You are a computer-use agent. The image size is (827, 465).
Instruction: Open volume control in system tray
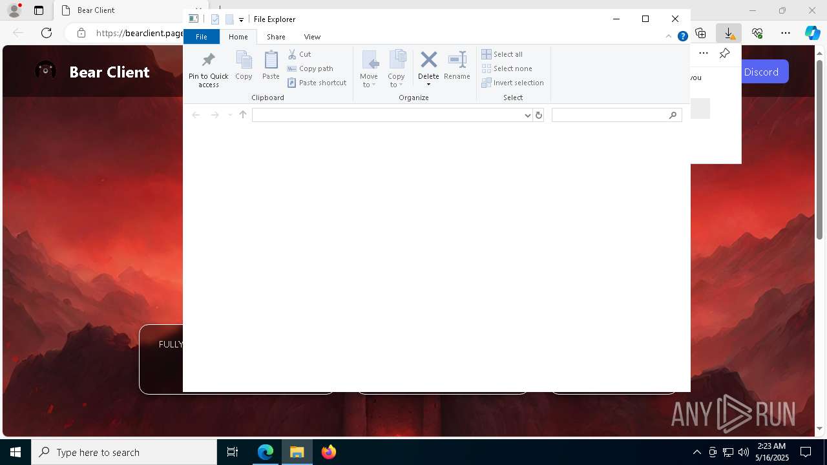click(x=743, y=452)
